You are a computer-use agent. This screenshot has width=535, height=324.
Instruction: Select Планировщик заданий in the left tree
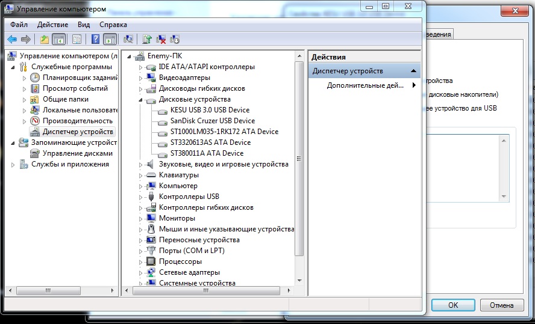click(80, 78)
